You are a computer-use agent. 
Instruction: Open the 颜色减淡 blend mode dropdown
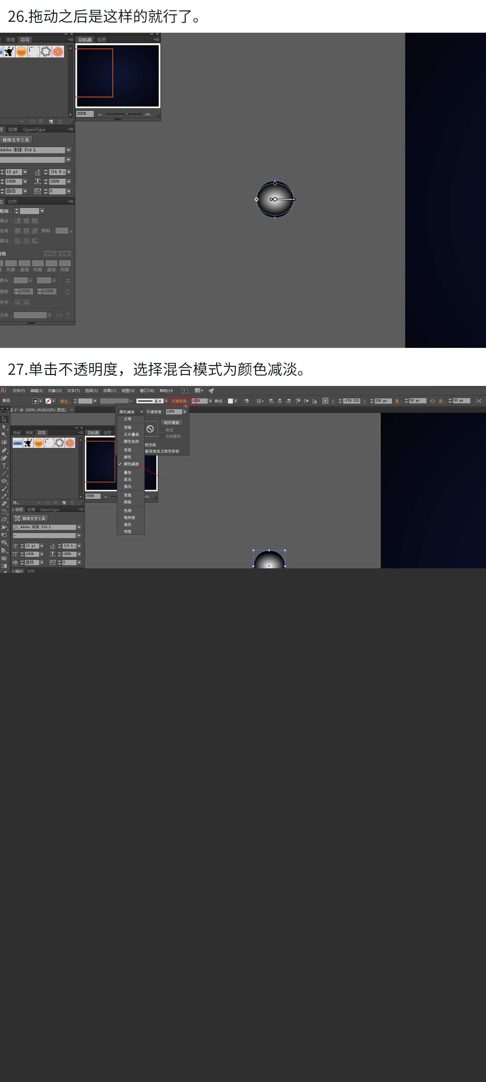(x=131, y=412)
